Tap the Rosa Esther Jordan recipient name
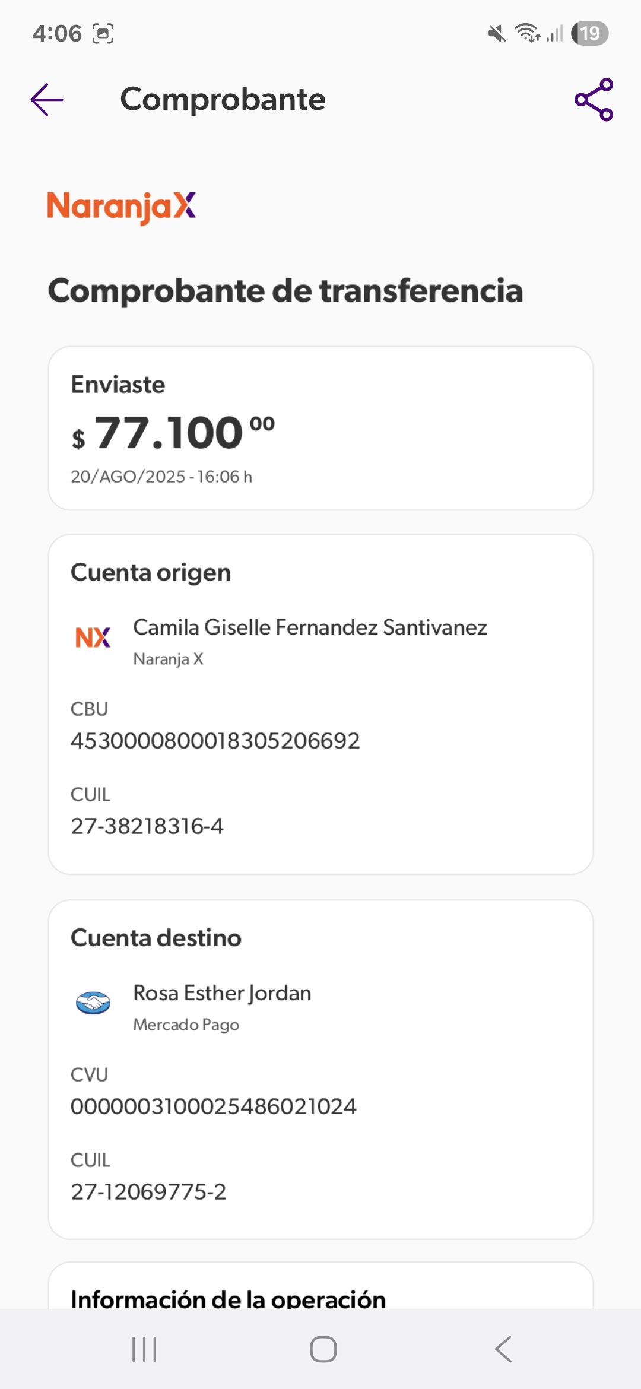Screen dimensions: 641x1389 pyautogui.click(x=222, y=993)
